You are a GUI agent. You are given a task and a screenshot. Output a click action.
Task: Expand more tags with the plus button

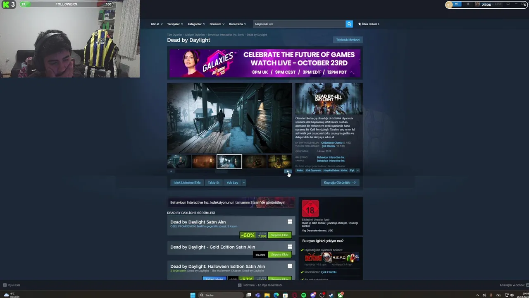point(357,171)
